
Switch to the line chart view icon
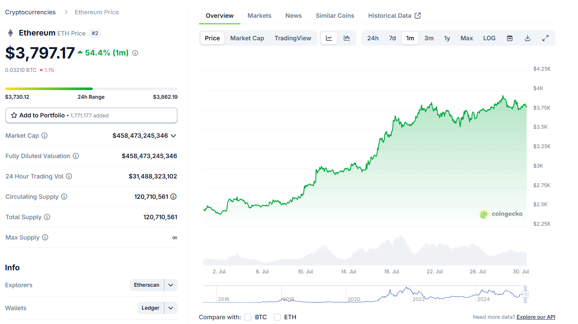pos(329,38)
